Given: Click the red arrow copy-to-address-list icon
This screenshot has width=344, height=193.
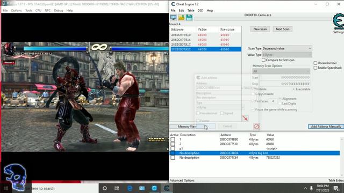Looking at the screenshot, I should 245,118.
